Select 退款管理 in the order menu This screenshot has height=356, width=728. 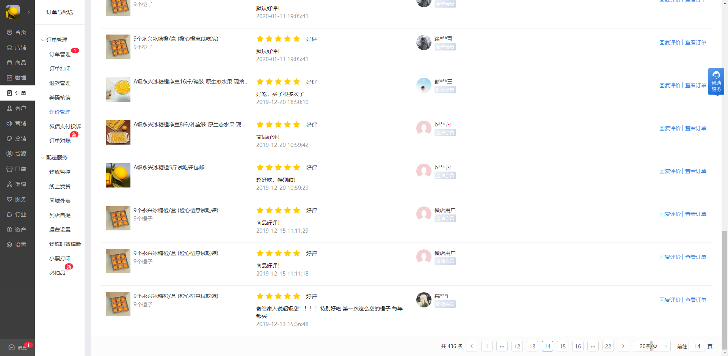tap(60, 83)
